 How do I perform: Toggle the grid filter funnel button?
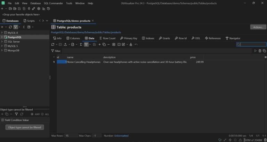(86, 44)
